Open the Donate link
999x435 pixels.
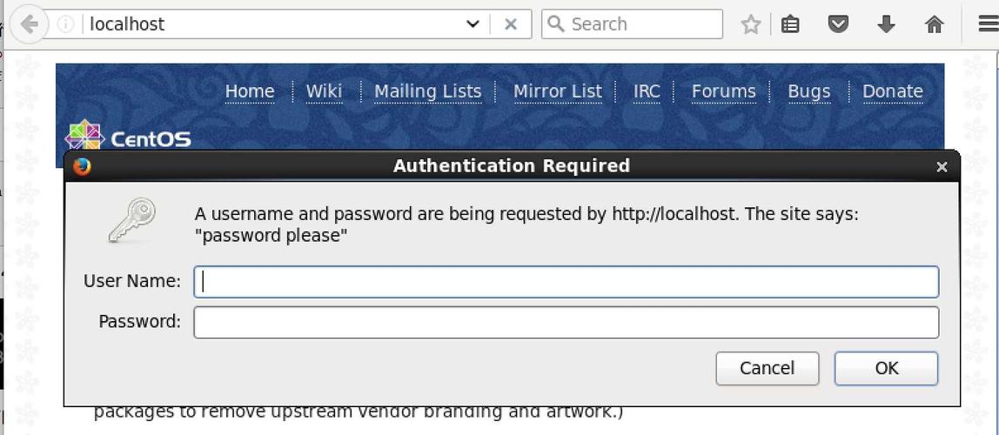click(x=893, y=91)
